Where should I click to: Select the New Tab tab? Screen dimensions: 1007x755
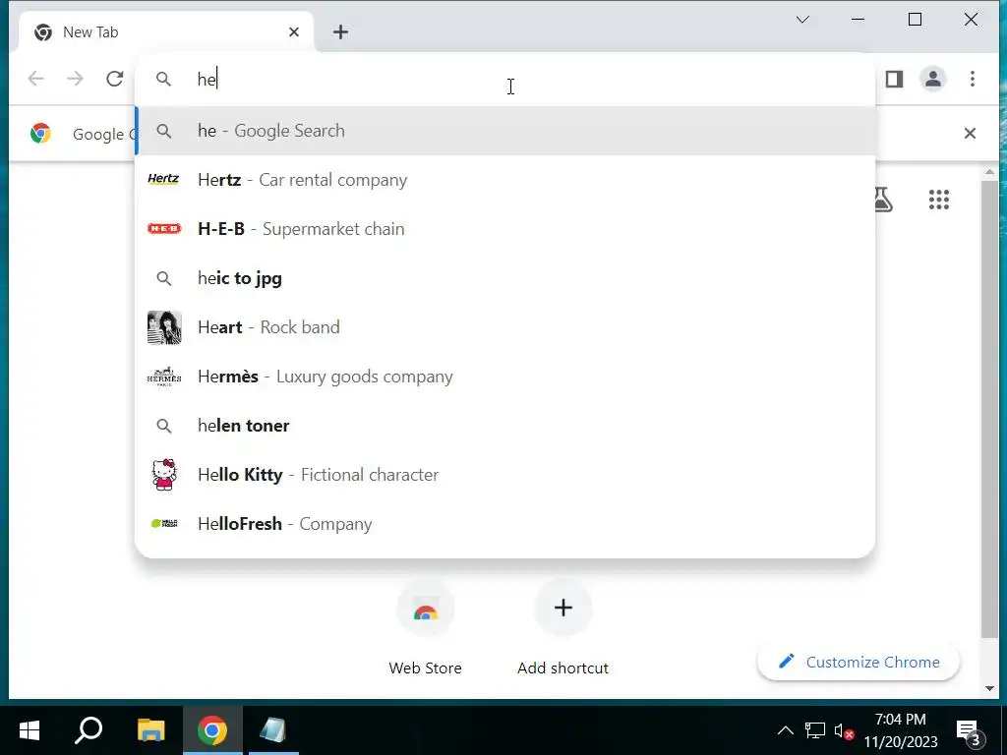pyautogui.click(x=167, y=32)
